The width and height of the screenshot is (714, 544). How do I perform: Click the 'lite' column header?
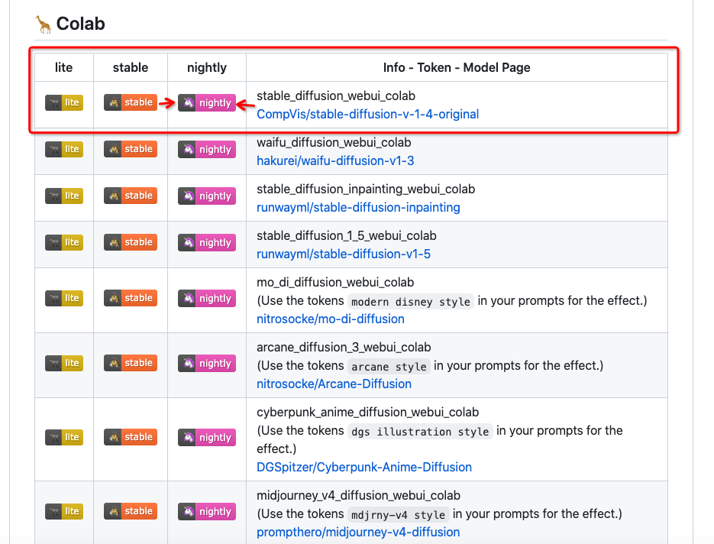point(63,67)
